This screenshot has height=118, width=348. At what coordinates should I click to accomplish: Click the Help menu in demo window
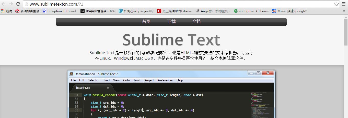[180, 80]
